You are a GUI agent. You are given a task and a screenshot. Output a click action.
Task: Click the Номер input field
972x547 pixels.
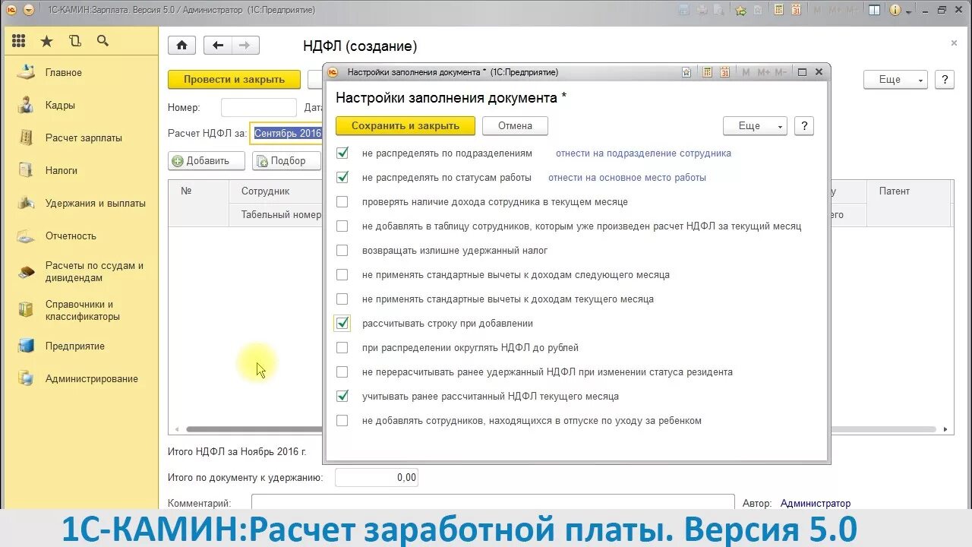pos(259,108)
